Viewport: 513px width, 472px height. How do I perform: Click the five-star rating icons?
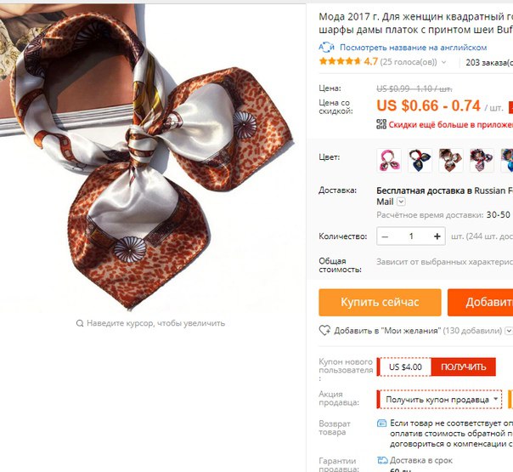pos(340,61)
